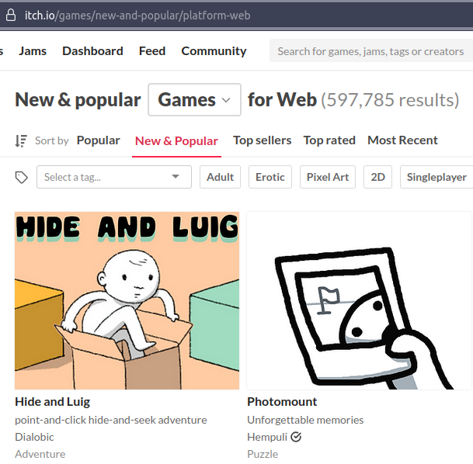
Task: Sort results by Most Recent
Action: coord(402,140)
